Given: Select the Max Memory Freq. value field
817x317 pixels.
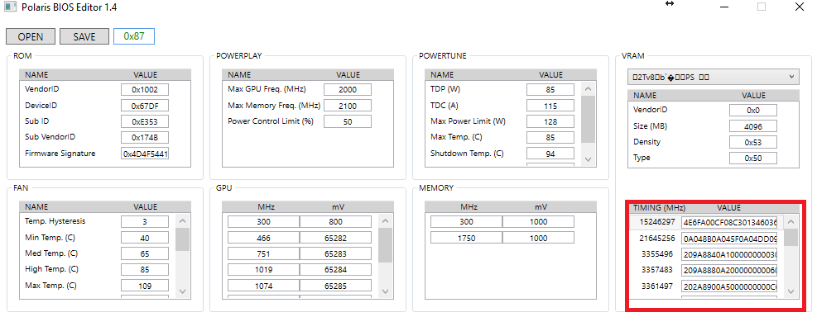Looking at the screenshot, I should pyautogui.click(x=348, y=106).
